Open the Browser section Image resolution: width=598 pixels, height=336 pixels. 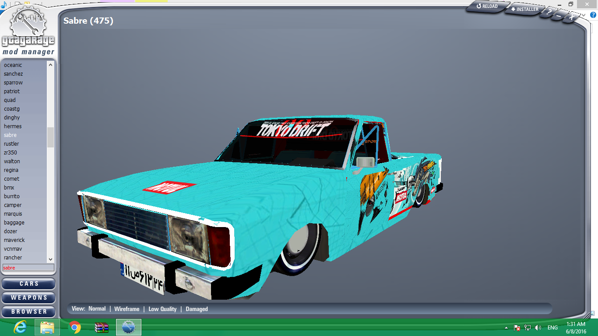pos(29,311)
